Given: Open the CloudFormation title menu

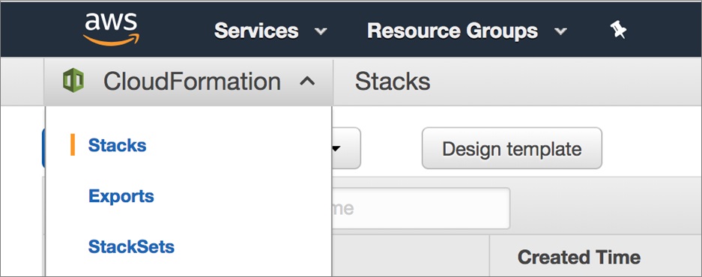Looking at the screenshot, I should 192,82.
